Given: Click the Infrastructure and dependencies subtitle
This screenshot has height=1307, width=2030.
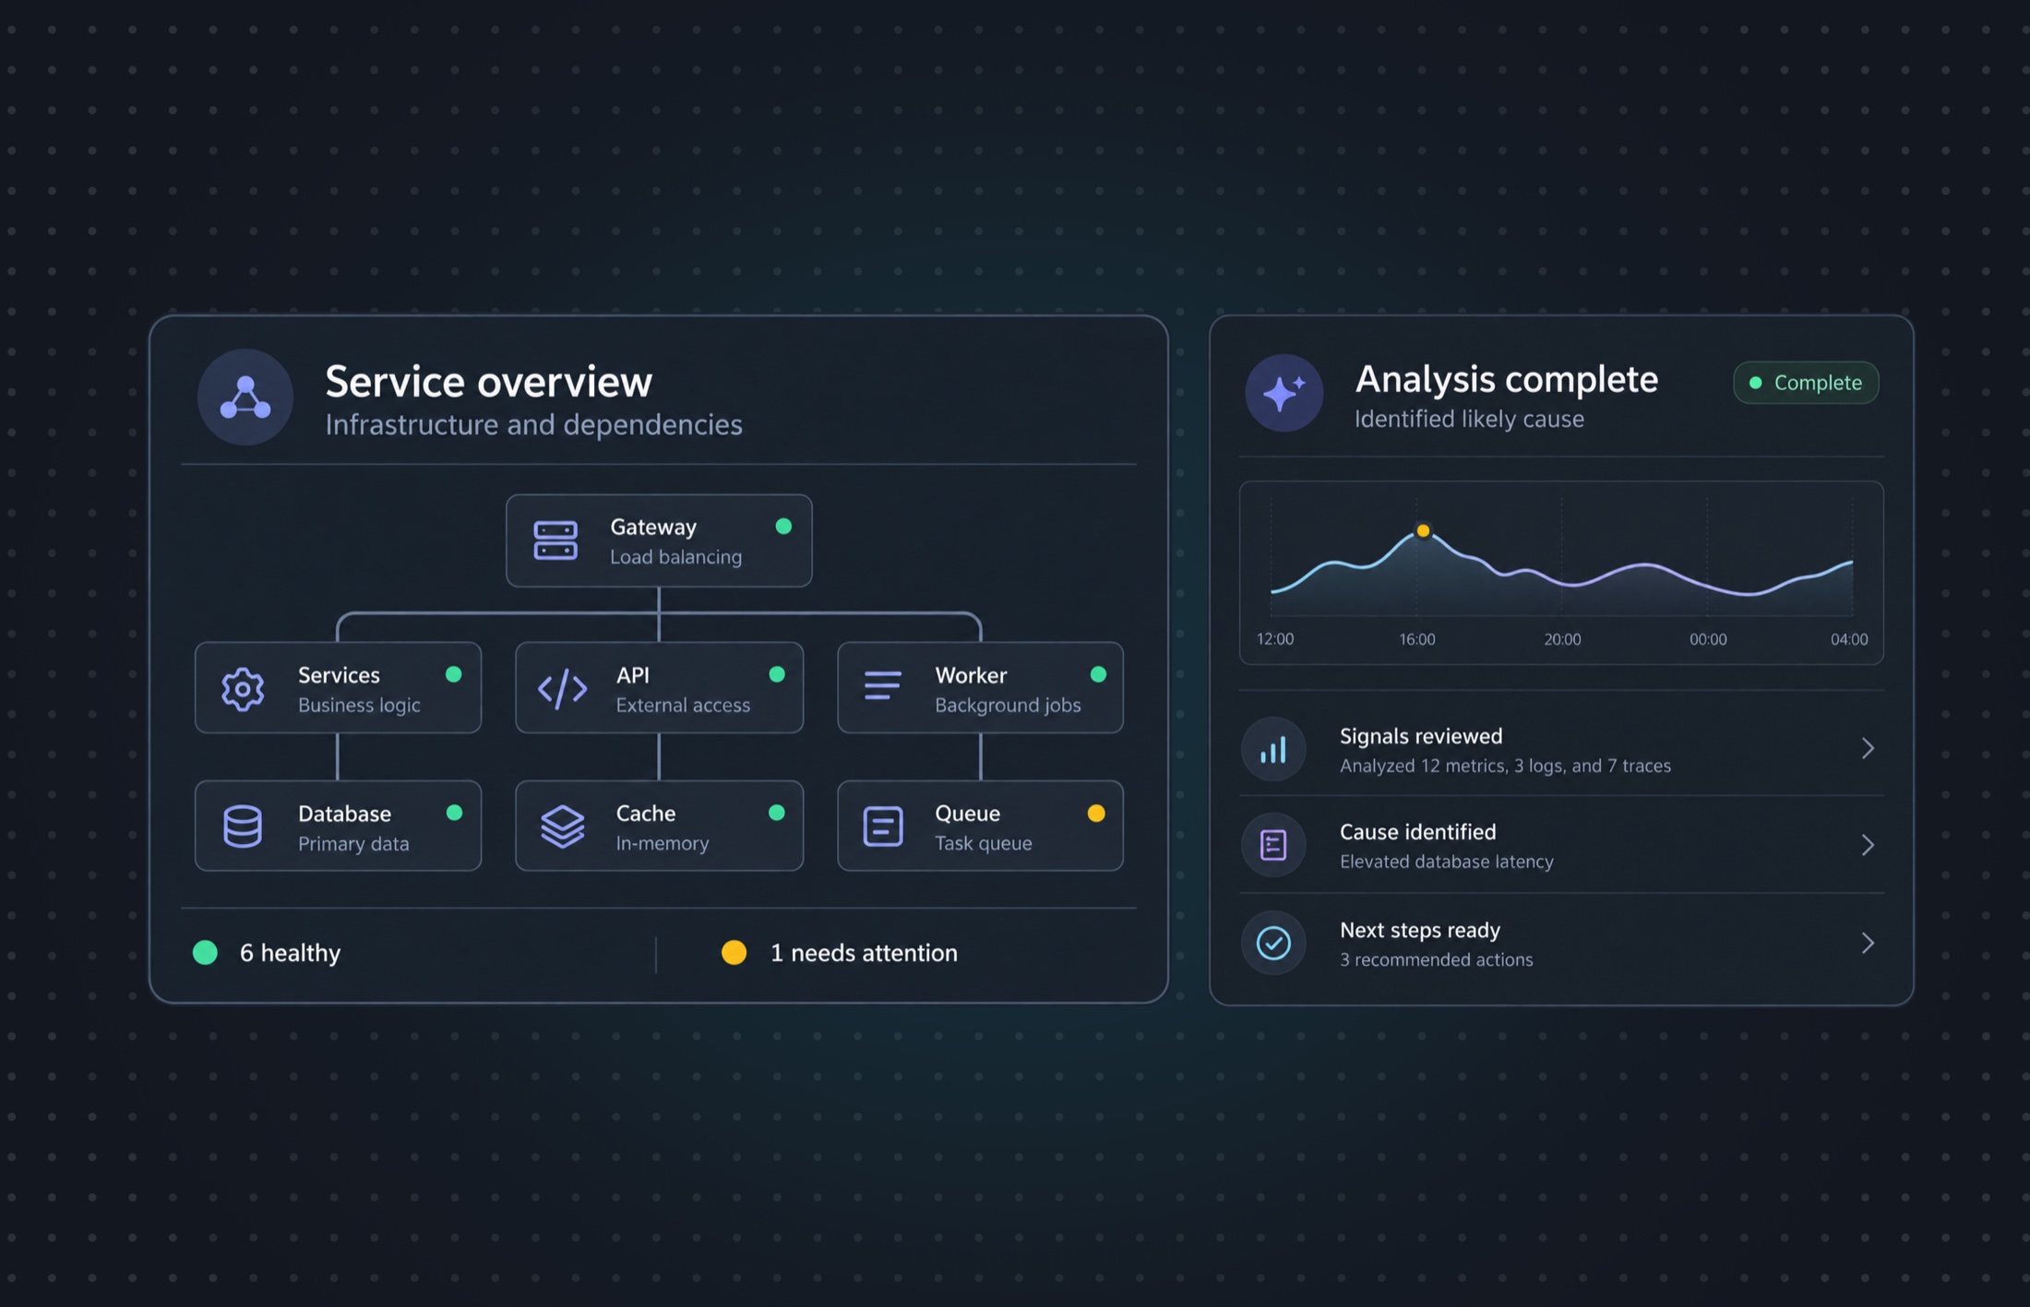Looking at the screenshot, I should pyautogui.click(x=533, y=424).
